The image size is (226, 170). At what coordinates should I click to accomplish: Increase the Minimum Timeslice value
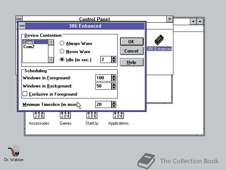coord(114,103)
